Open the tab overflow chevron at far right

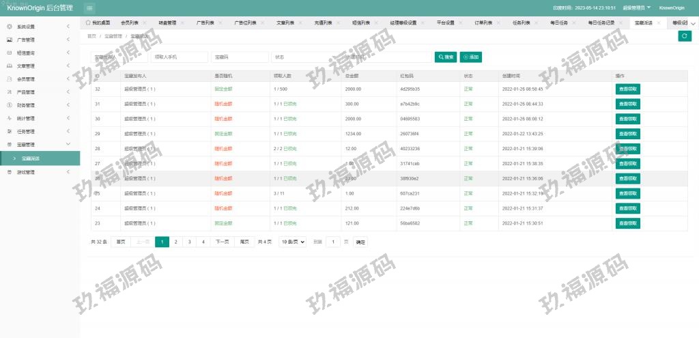click(x=694, y=23)
